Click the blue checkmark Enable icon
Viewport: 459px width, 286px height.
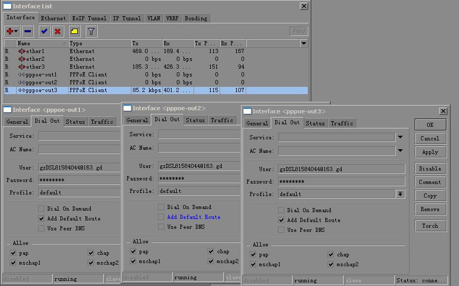(44, 31)
